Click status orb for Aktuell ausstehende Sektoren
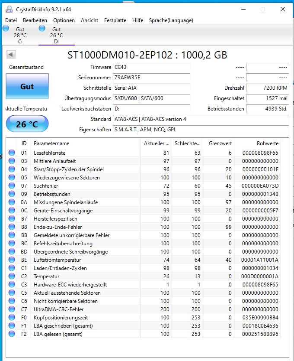This screenshot has width=294, height=361. tap(12, 293)
